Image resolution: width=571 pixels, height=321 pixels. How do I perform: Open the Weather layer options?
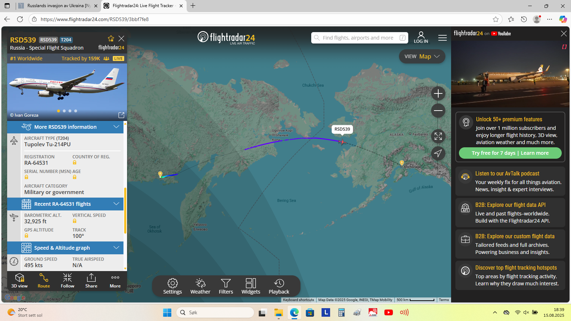(x=200, y=286)
